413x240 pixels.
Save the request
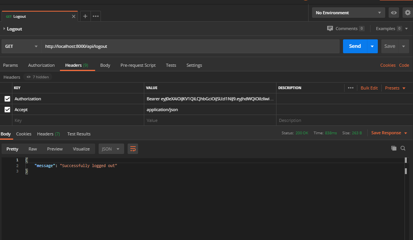click(389, 46)
